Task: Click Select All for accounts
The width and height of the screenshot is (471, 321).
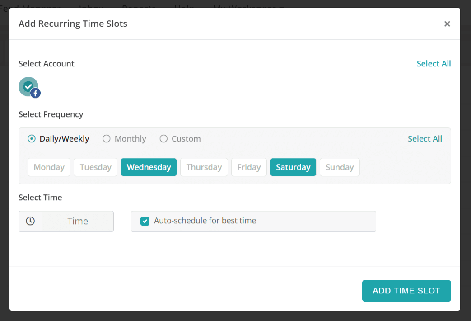Action: 434,64
